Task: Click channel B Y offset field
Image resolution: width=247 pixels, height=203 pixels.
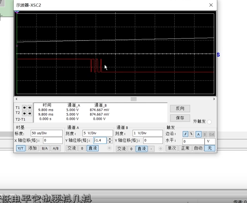Action: [x=153, y=140]
